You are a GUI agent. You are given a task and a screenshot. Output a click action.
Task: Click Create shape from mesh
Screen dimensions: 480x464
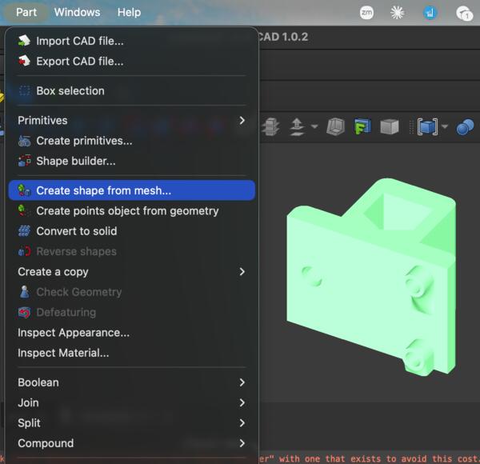132,190
